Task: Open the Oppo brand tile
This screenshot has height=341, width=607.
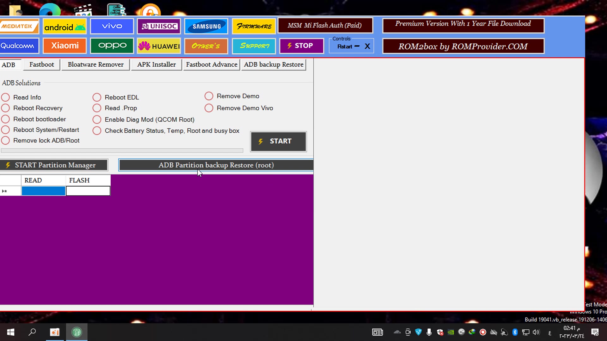Action: [x=112, y=46]
